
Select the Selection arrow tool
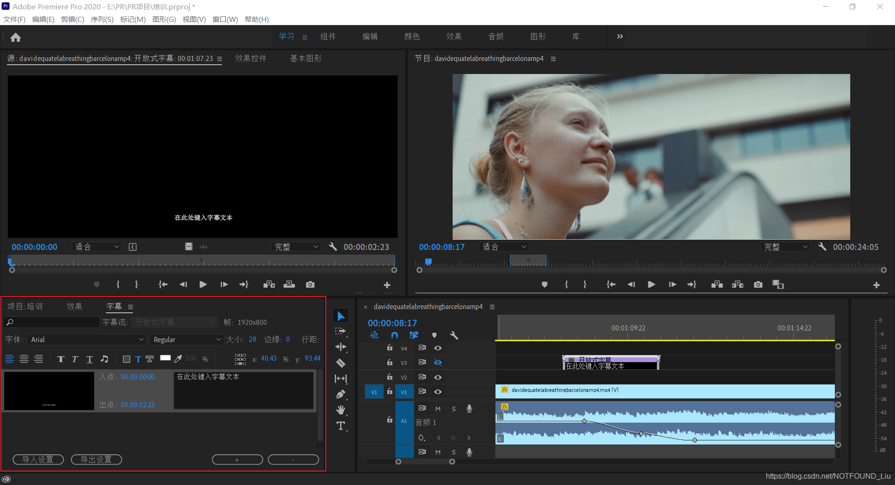[x=341, y=316]
